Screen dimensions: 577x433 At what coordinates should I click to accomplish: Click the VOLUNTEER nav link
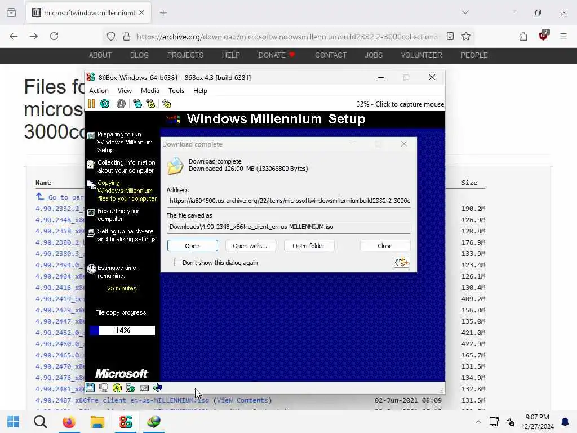coord(421,55)
